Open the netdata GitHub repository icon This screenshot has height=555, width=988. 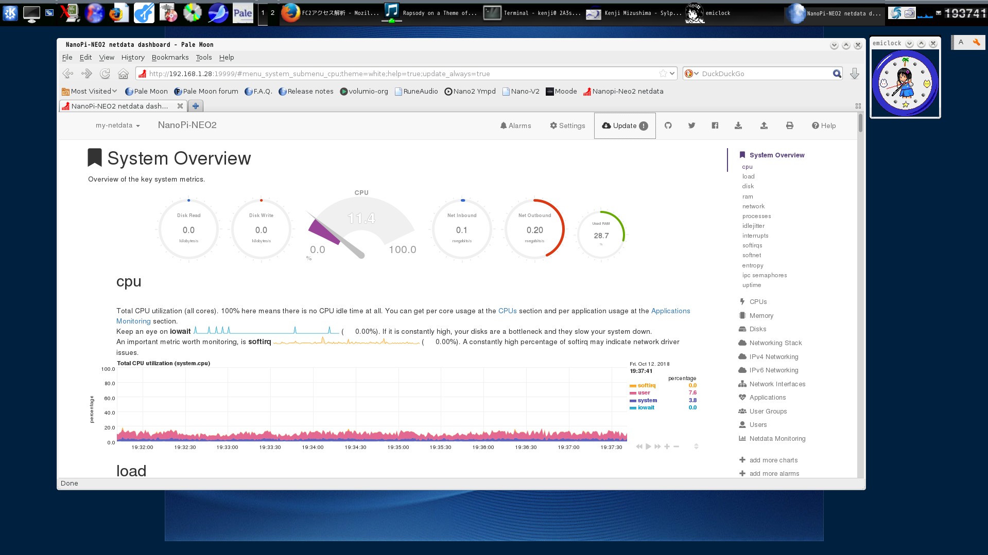[x=668, y=125]
